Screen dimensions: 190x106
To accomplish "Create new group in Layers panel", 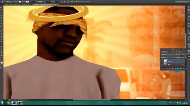I will pos(178,69).
